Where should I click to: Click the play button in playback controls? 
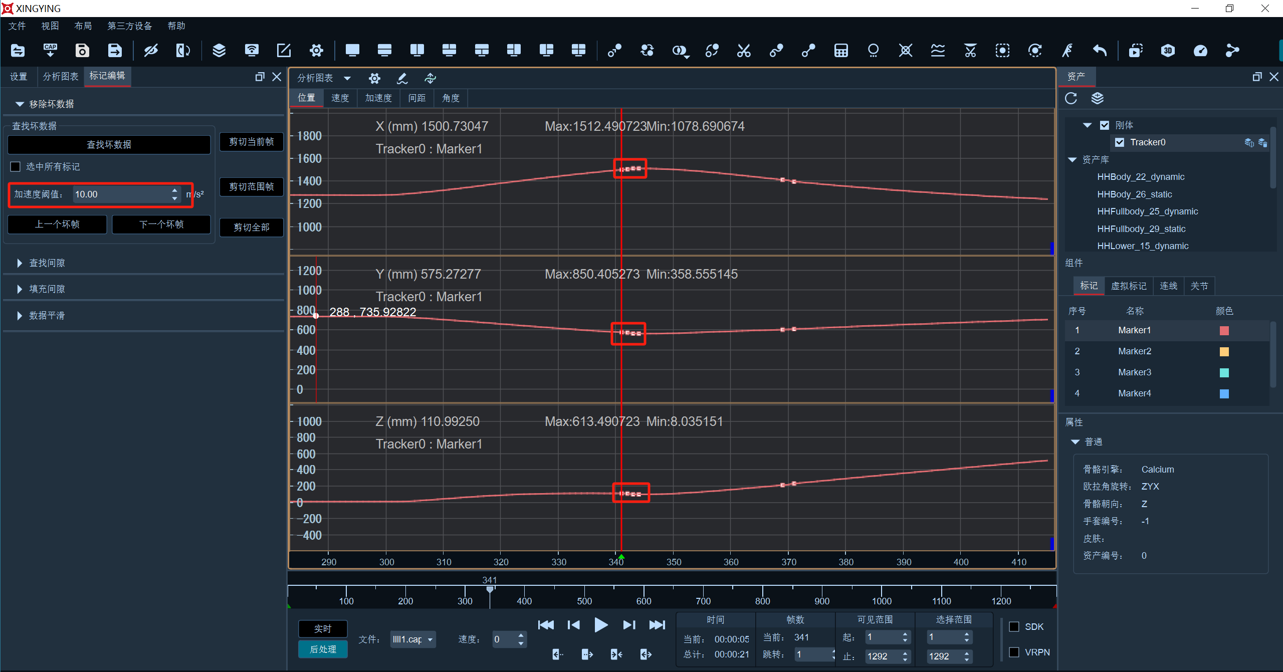[600, 625]
